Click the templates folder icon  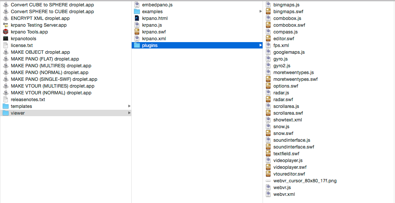pos(6,106)
